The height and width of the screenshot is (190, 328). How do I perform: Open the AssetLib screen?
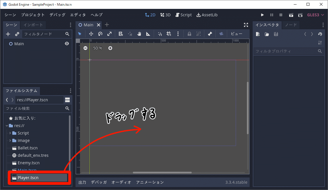207,15
